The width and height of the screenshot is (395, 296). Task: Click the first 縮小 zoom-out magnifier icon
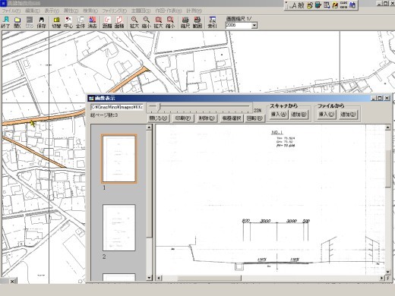pyautogui.click(x=147, y=22)
